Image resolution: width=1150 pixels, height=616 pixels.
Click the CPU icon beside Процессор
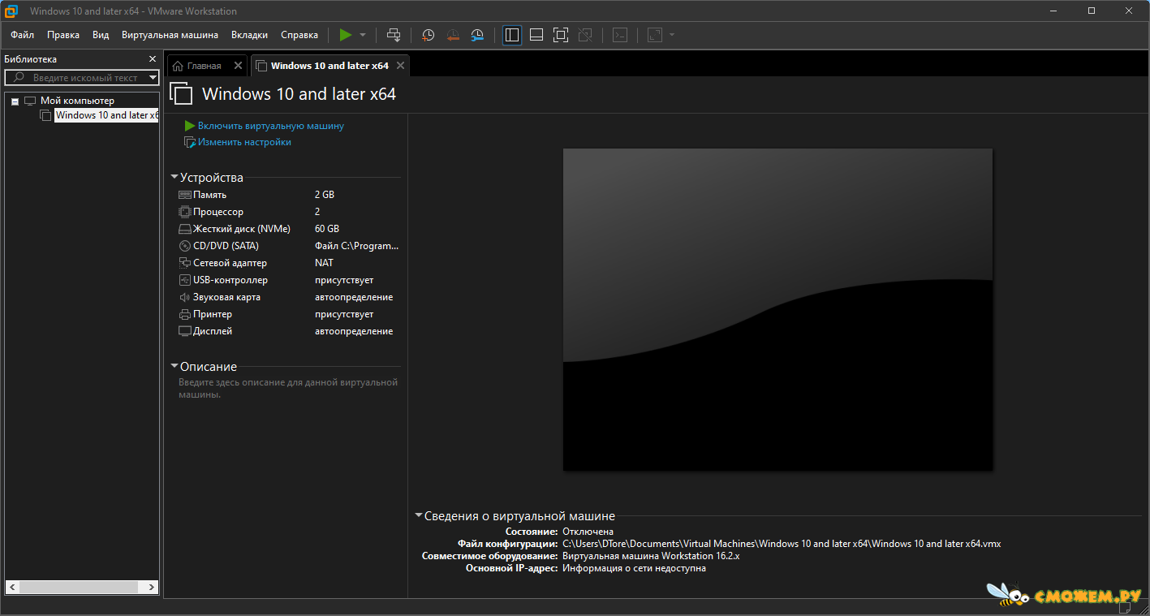click(x=185, y=212)
